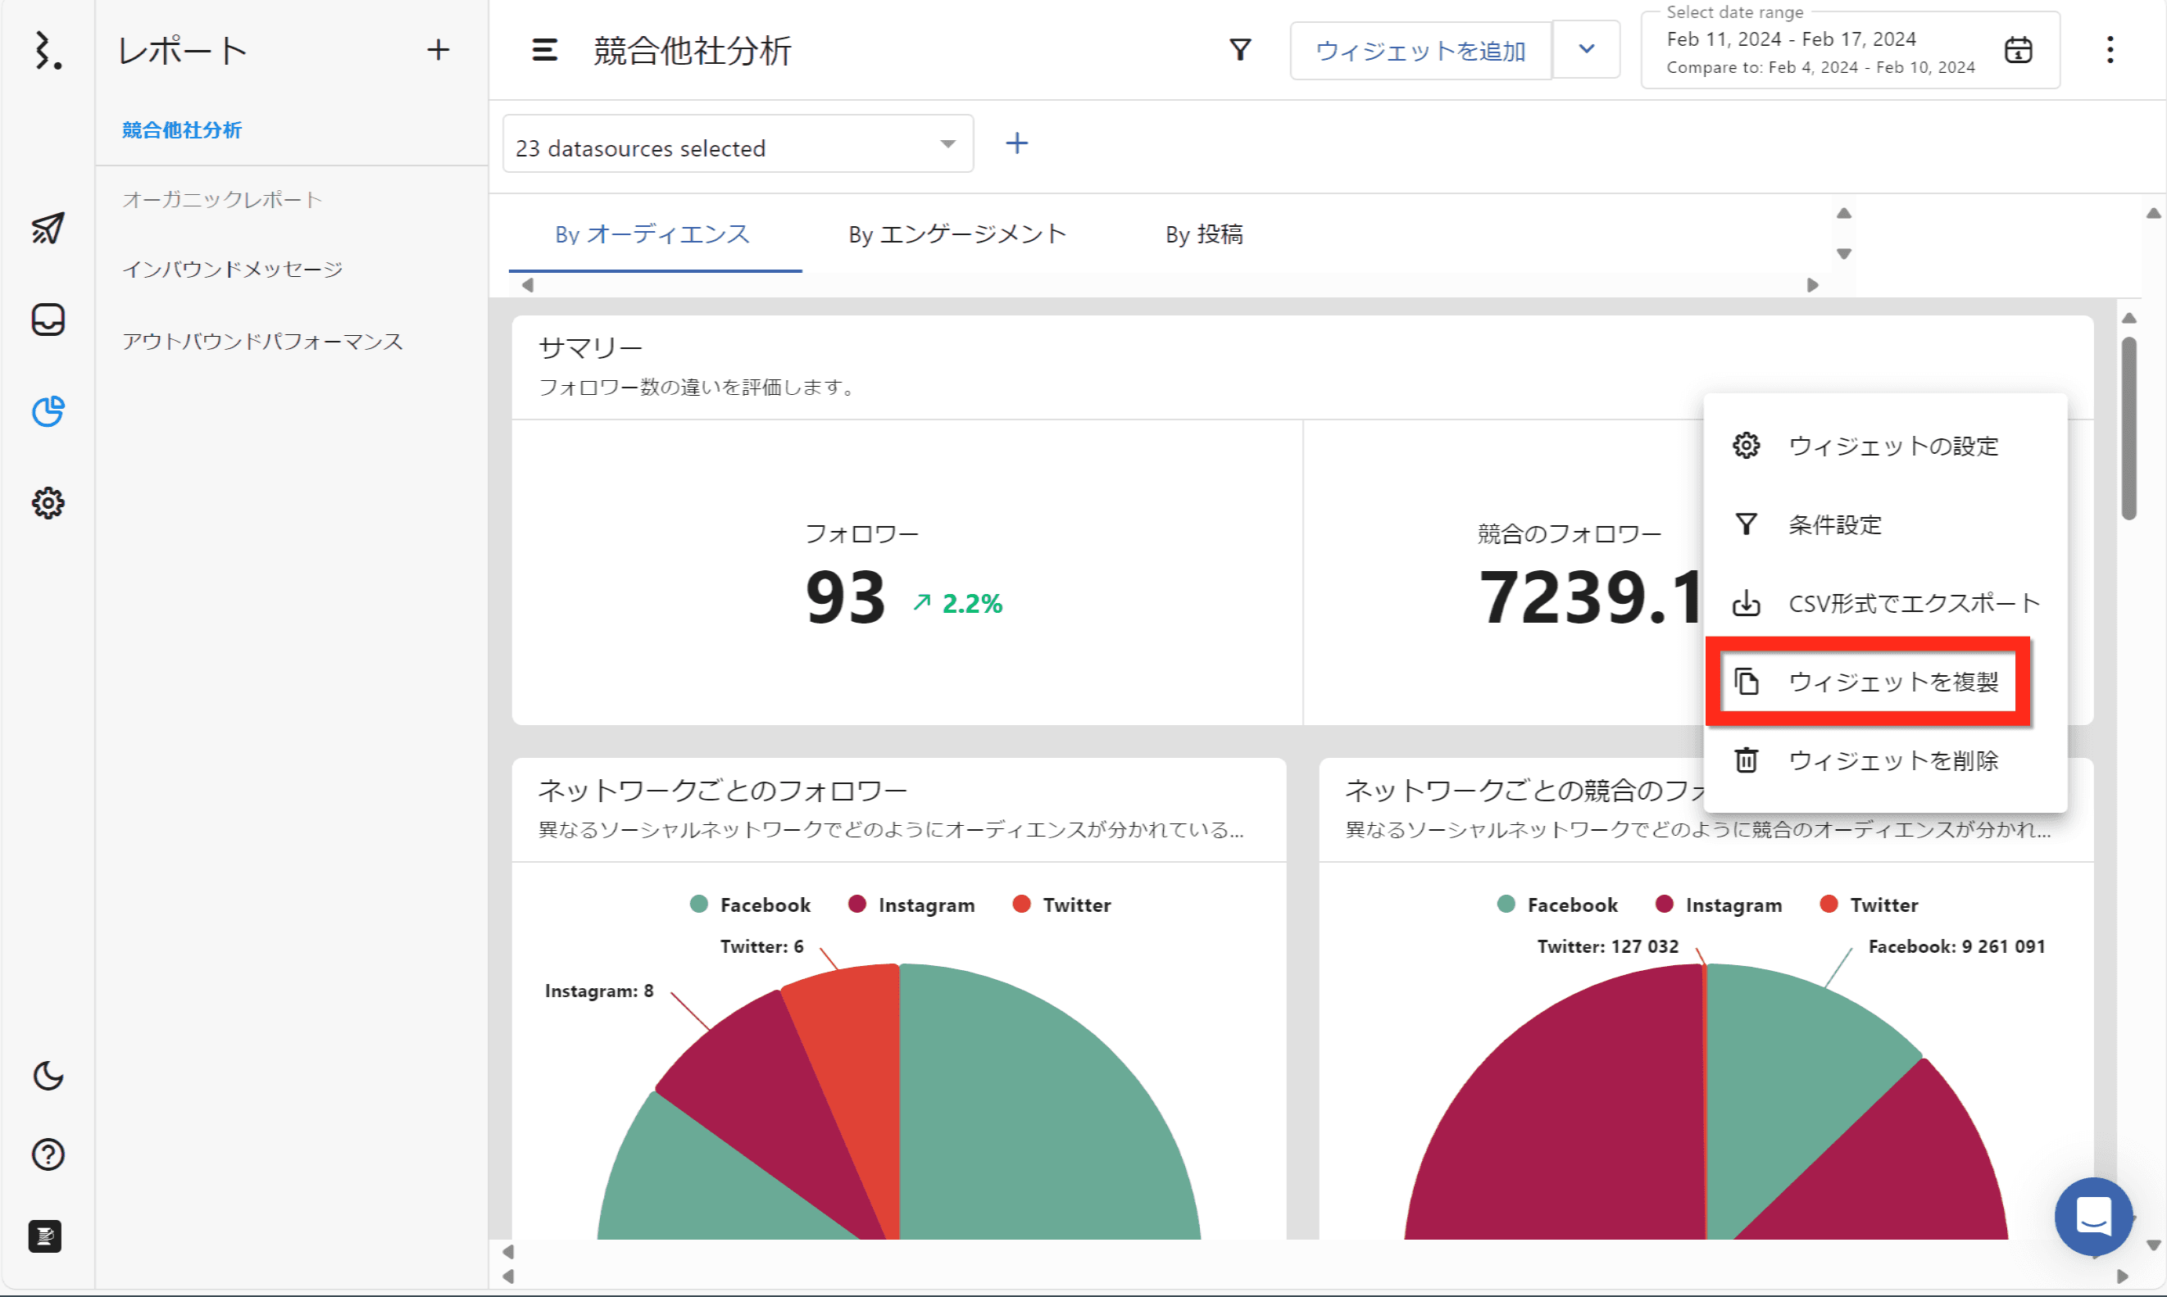Open the inbox icon in sidebar
Image resolution: width=2167 pixels, height=1297 pixels.
pyautogui.click(x=48, y=320)
